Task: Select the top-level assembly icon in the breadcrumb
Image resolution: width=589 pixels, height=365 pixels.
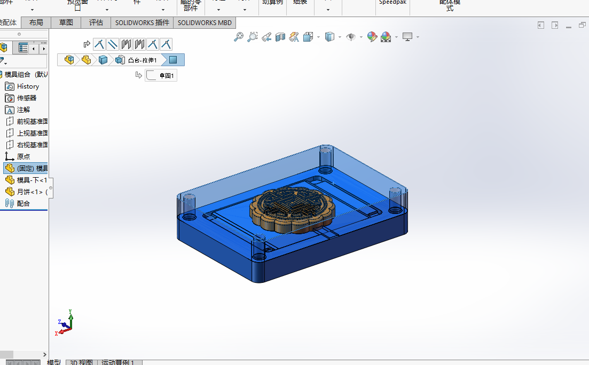Action: pyautogui.click(x=69, y=60)
